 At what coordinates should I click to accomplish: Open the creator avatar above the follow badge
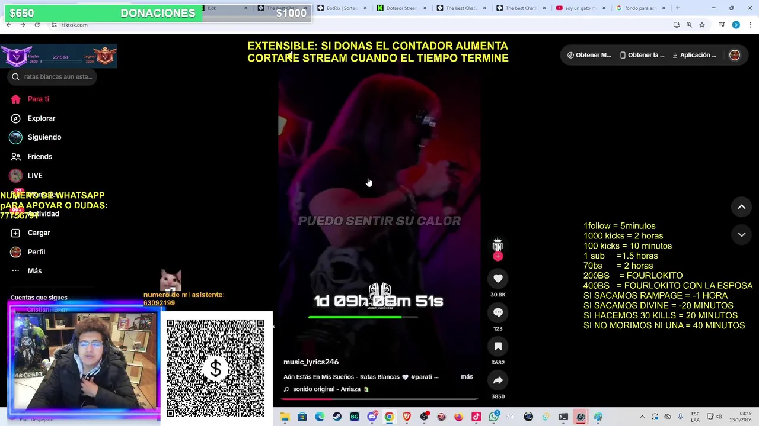point(498,244)
